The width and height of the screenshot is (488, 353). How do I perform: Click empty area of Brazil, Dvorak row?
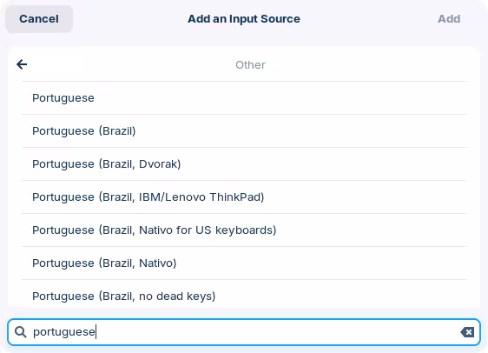[323, 164]
